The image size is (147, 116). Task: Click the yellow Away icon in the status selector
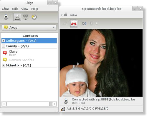(6, 27)
